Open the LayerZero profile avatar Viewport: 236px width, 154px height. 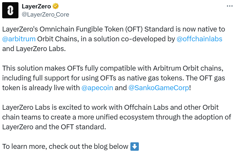point(10,10)
